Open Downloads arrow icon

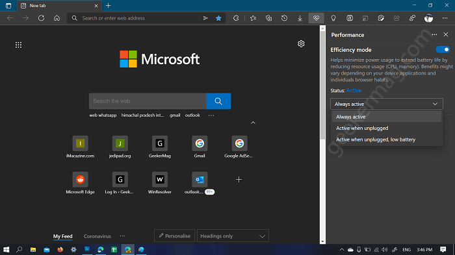click(300, 18)
